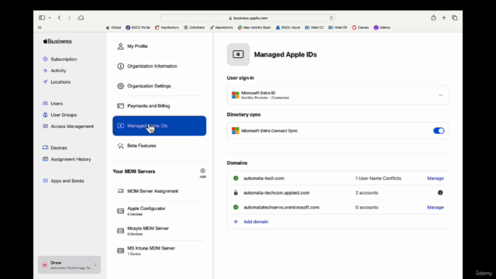The height and width of the screenshot is (279, 496).
Task: Expand the Drew account menu
Action: click(69, 265)
